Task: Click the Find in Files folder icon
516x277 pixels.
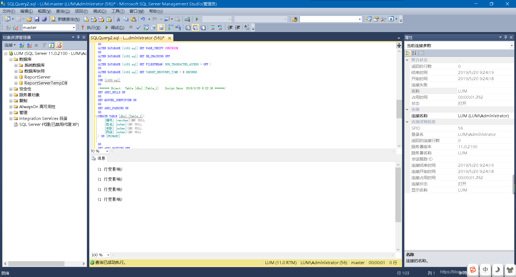Action: coord(295,19)
